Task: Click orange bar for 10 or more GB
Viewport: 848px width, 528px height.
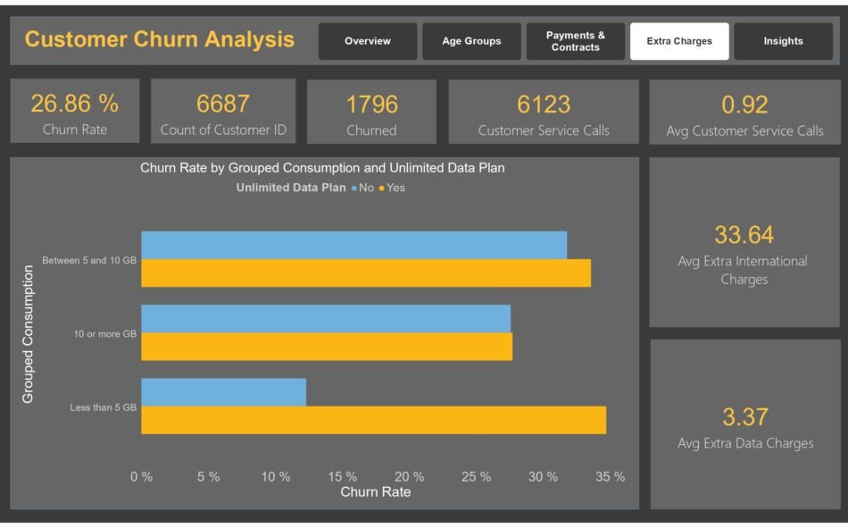Action: point(327,347)
